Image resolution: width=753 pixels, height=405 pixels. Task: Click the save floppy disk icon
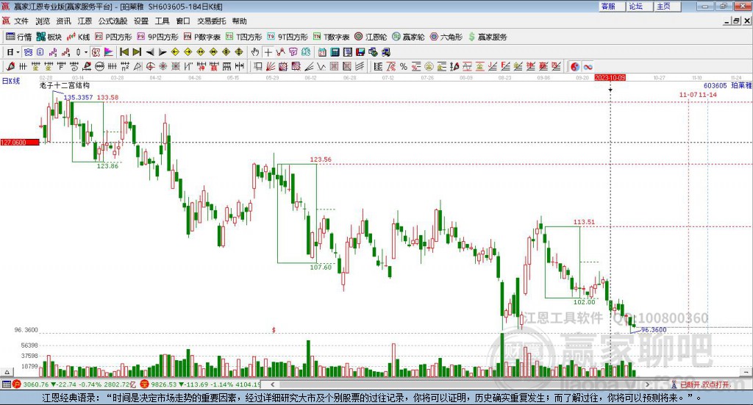(360, 52)
